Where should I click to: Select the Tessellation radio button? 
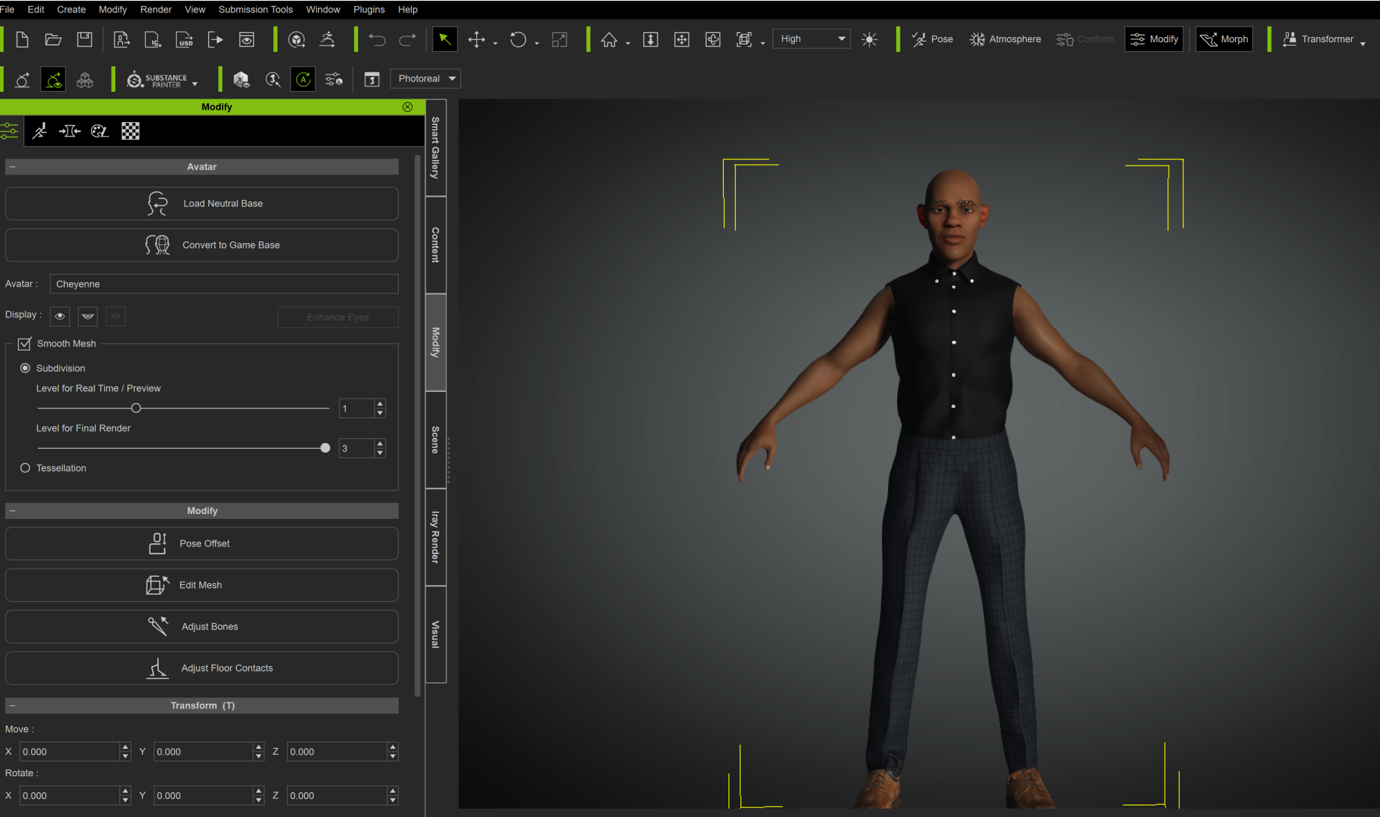(x=25, y=468)
